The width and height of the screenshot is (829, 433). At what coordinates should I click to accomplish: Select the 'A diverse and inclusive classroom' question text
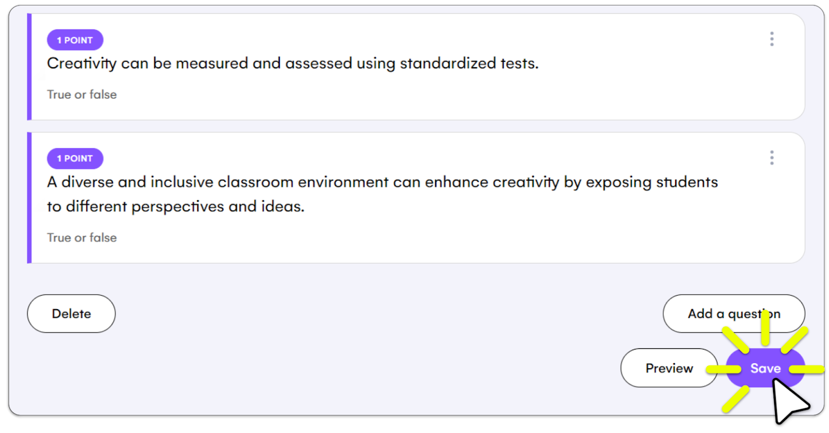click(x=382, y=194)
